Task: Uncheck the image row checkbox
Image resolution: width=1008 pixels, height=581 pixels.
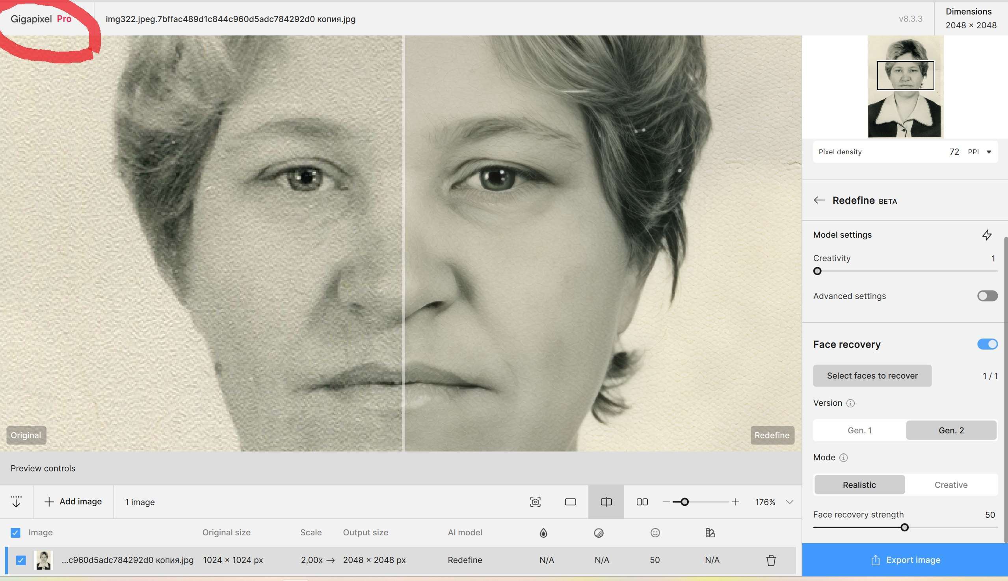Action: 21,560
